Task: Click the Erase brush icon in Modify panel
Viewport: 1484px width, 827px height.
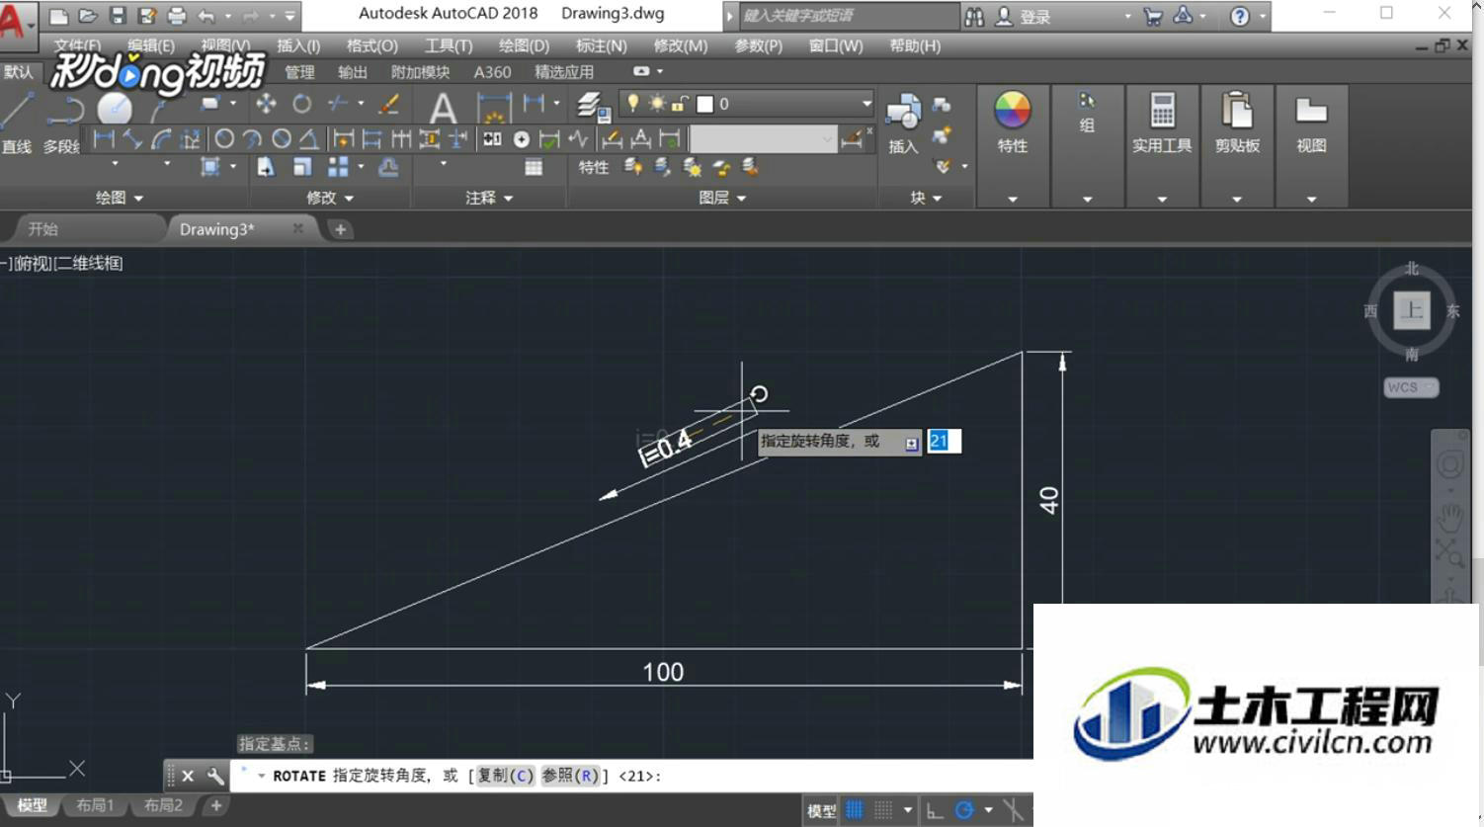Action: point(389,104)
